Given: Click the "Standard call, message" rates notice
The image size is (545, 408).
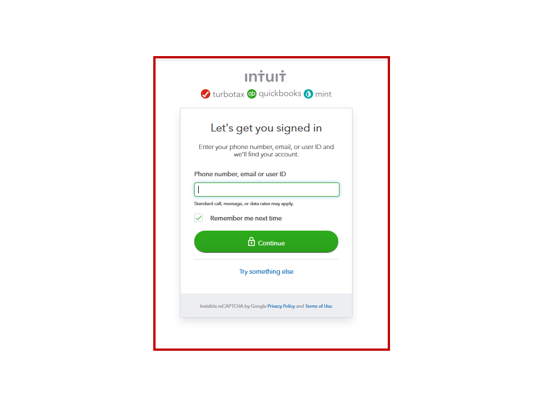Looking at the screenshot, I should coord(244,203).
